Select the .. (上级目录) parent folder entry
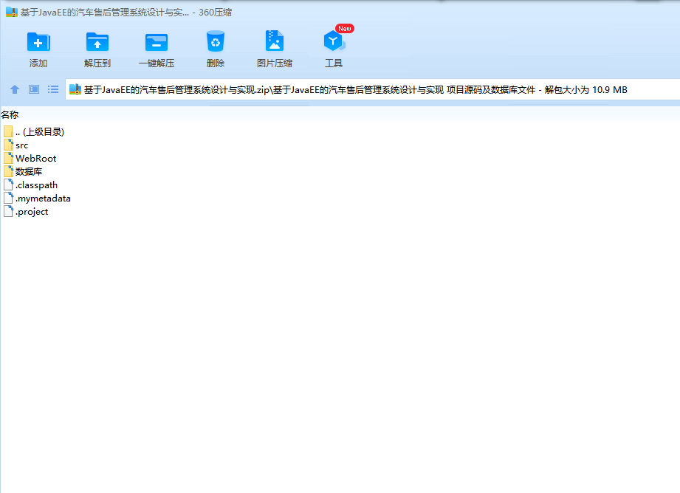Image resolution: width=680 pixels, height=493 pixels. 34,131
